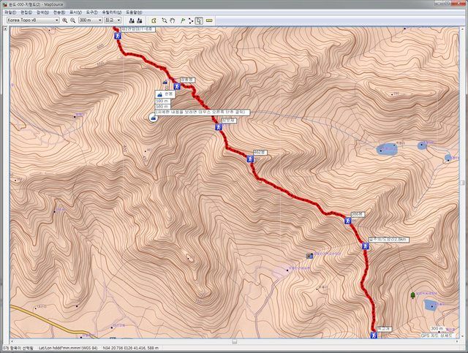
Task: Select the Route tool icon
Action: point(191,20)
